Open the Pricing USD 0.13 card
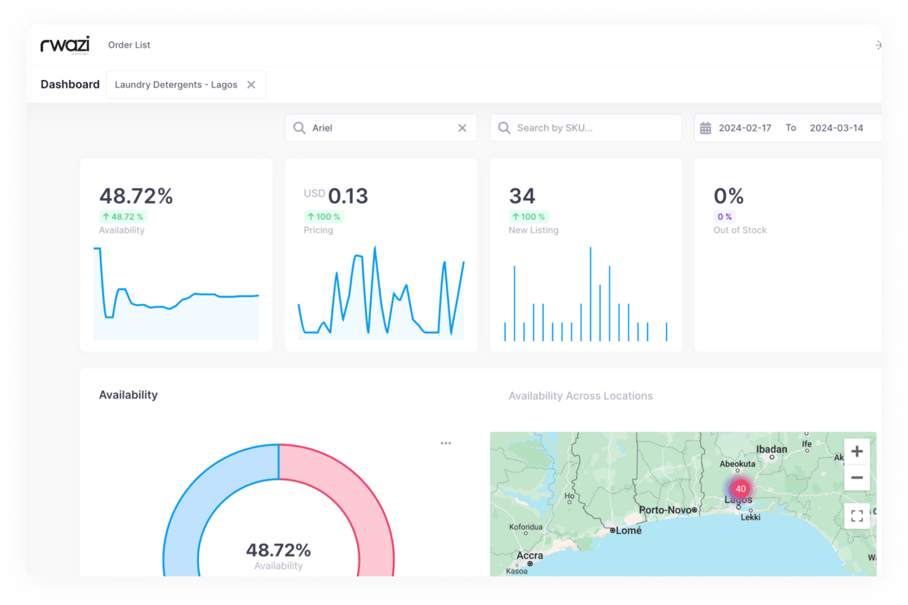908x605 pixels. 381,255
